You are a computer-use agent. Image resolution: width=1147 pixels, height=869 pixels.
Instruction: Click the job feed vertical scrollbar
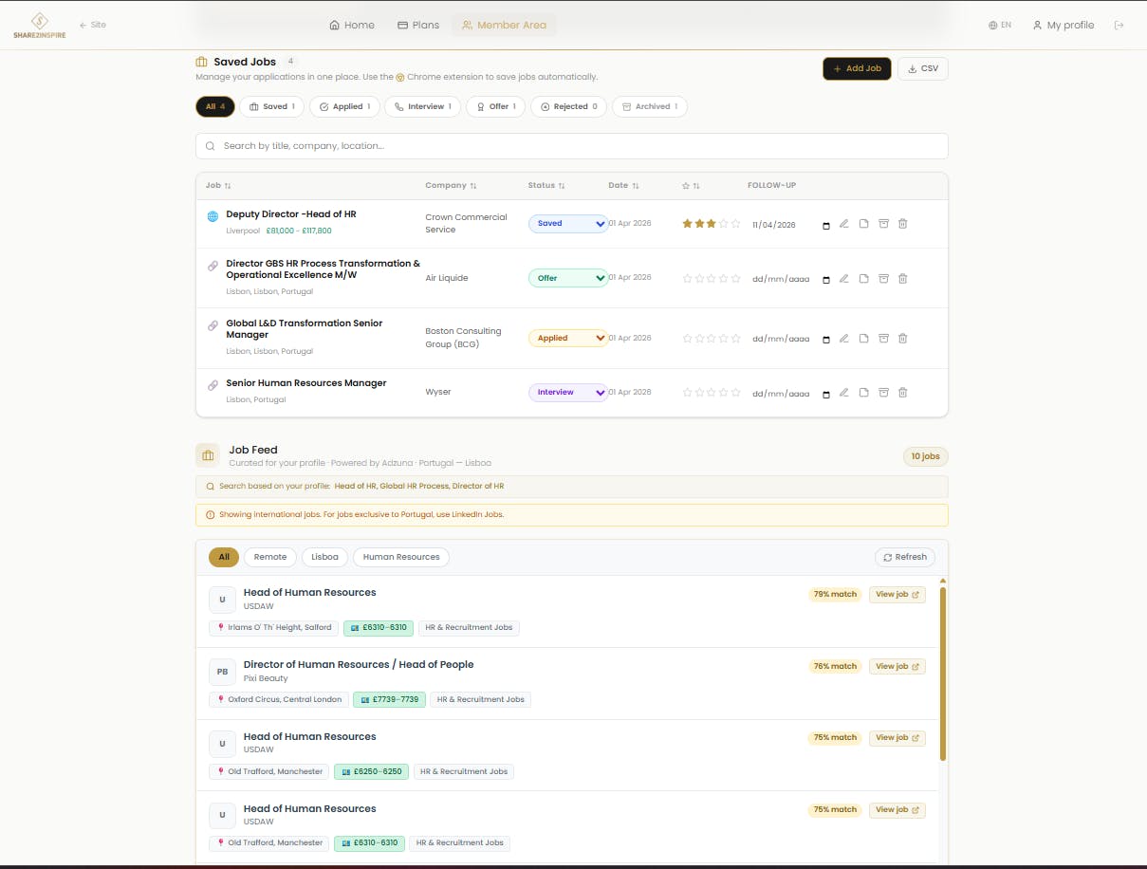coord(942,674)
